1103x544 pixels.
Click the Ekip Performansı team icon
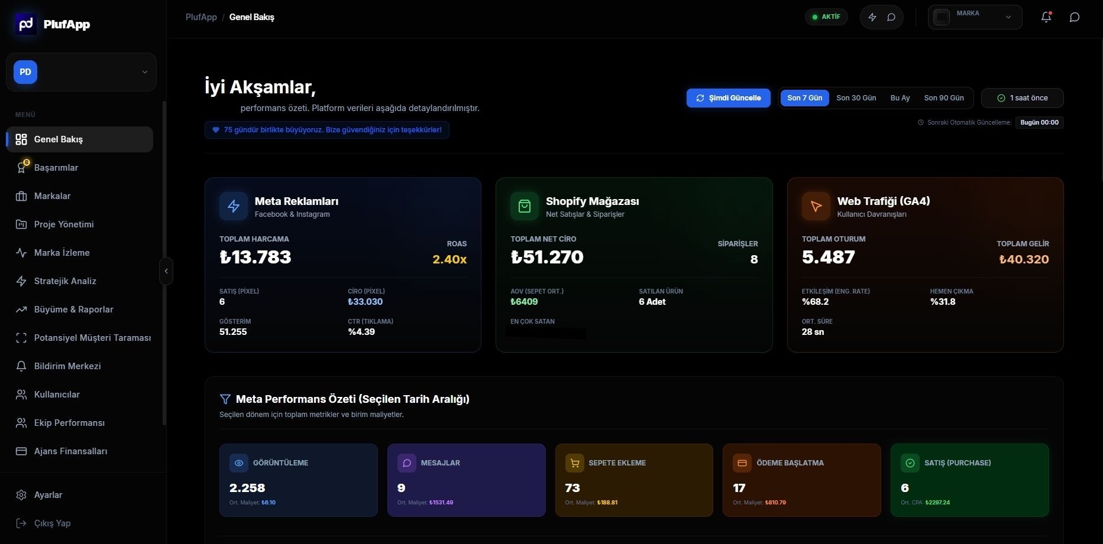point(21,423)
